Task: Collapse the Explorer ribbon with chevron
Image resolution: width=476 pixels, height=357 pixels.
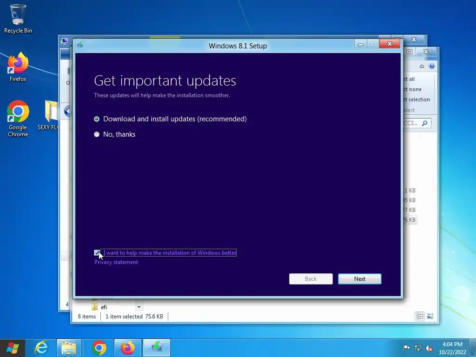Action: pyautogui.click(x=422, y=66)
